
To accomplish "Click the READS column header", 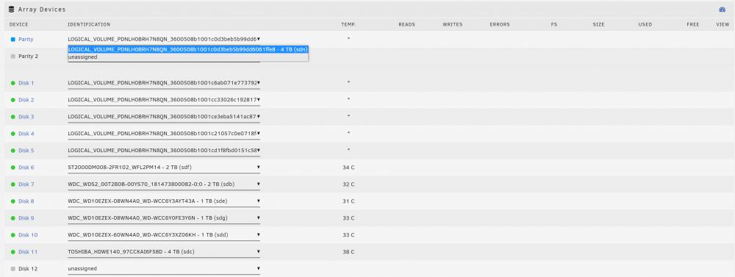I will click(x=407, y=24).
